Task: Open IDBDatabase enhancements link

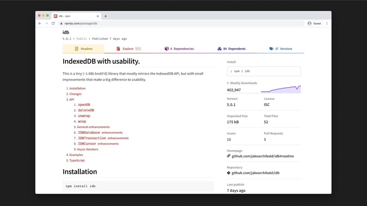Action: (x=100, y=132)
